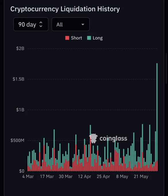This screenshot has width=168, height=196.
Task: Click the teal Long legend swatch
Action: pyautogui.click(x=89, y=38)
